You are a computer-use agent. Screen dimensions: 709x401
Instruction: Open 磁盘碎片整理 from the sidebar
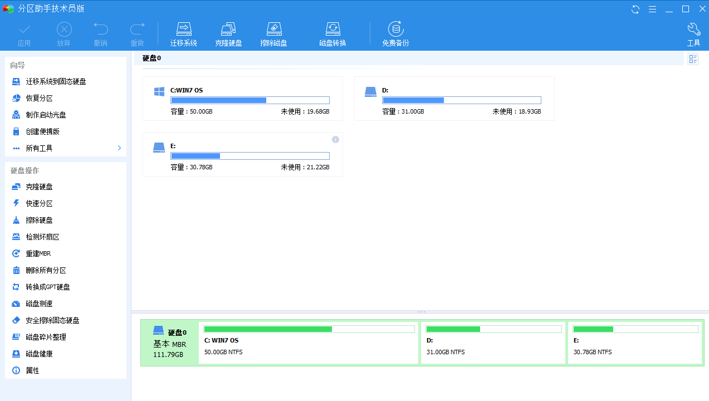pyautogui.click(x=46, y=337)
